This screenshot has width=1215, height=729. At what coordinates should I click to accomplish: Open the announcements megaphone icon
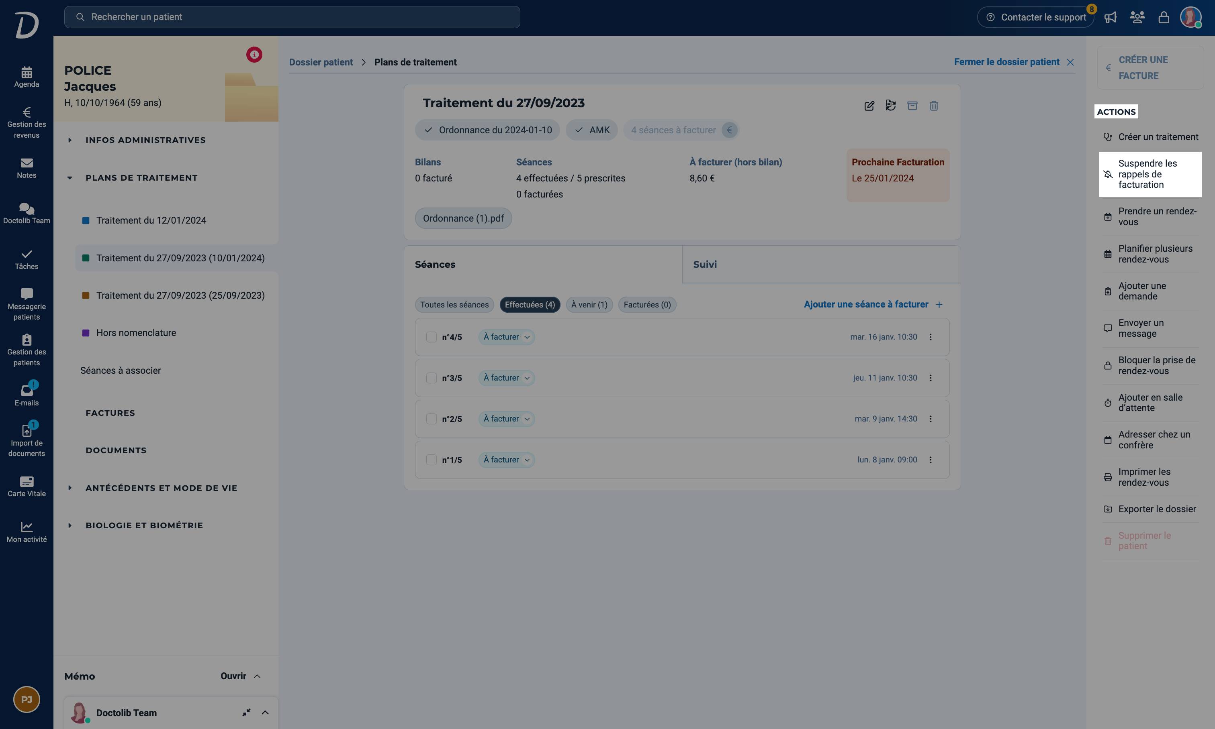click(x=1110, y=18)
